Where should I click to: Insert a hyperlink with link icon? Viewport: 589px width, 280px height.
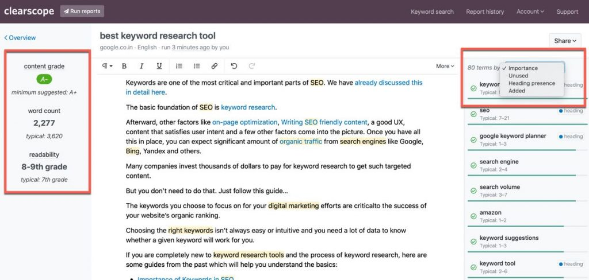click(x=214, y=66)
